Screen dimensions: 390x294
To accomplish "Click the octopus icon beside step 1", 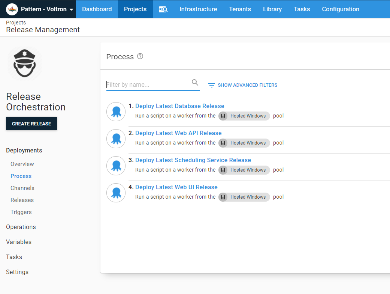I will pyautogui.click(x=116, y=111).
